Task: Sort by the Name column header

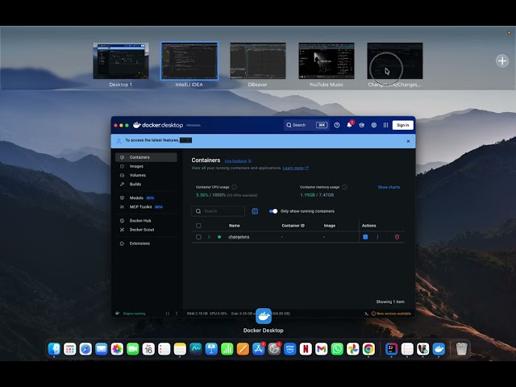Action: click(x=235, y=226)
